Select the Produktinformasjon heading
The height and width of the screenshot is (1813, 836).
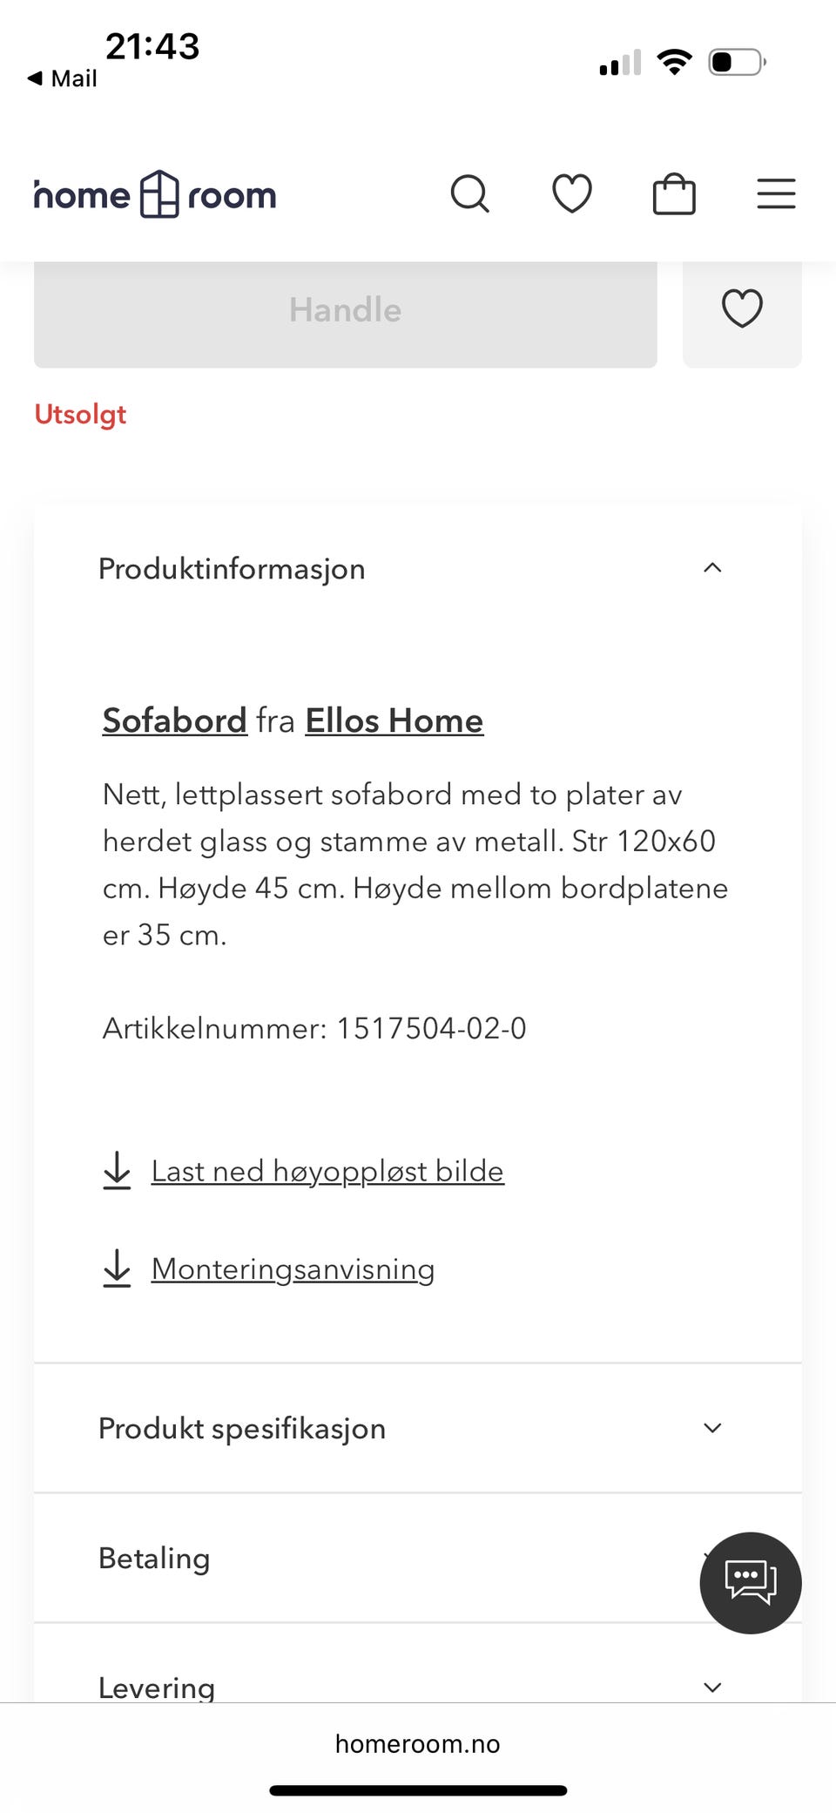click(232, 568)
